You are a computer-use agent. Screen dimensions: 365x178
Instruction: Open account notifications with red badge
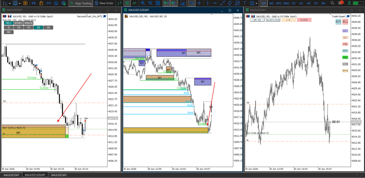(x=340, y=3)
